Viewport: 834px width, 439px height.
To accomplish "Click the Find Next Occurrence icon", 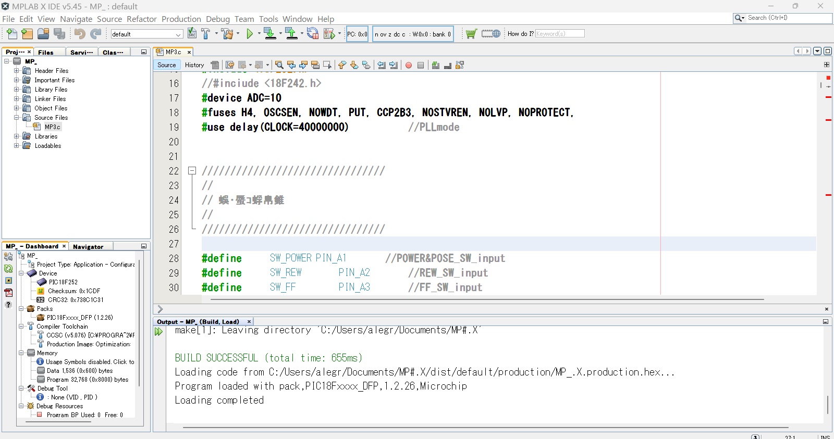I will tap(303, 65).
